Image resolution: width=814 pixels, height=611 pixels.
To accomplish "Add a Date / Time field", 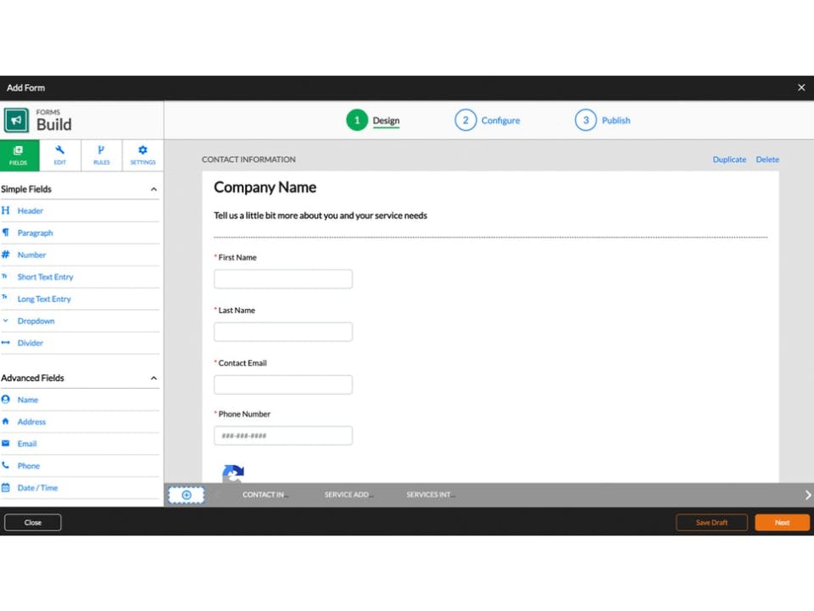I will click(x=37, y=487).
